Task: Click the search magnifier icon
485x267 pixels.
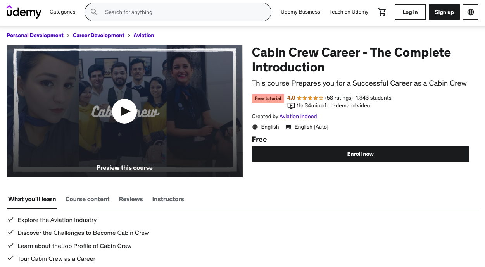Action: tap(94, 12)
